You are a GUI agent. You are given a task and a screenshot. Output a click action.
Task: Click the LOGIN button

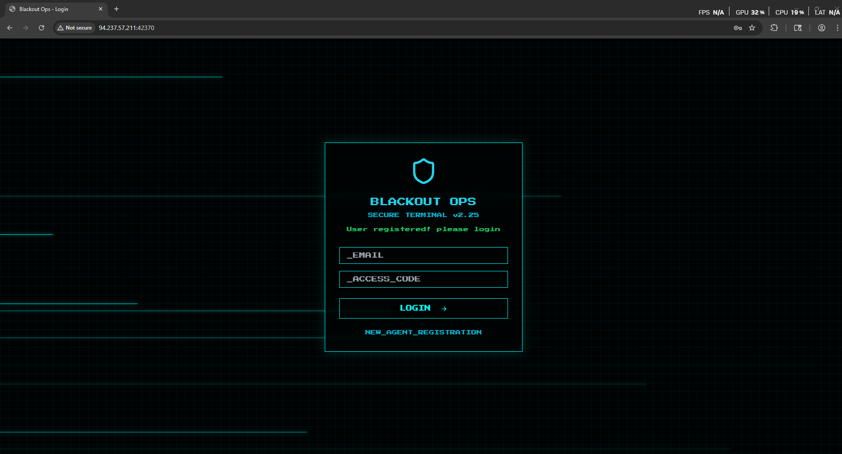424,308
